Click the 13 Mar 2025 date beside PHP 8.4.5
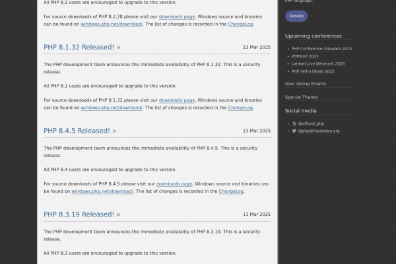 [257, 131]
